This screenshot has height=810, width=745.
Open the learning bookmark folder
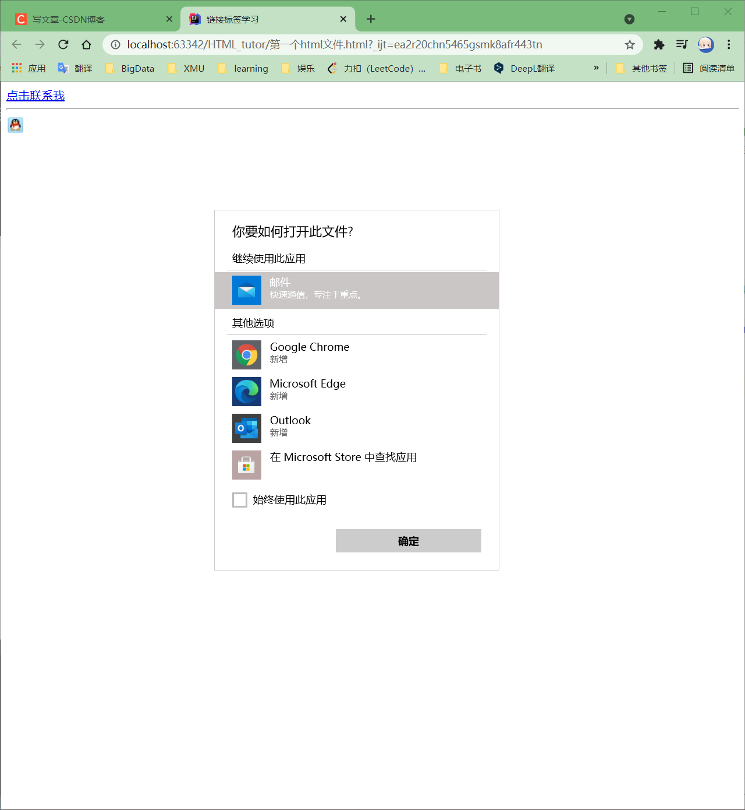coord(243,68)
